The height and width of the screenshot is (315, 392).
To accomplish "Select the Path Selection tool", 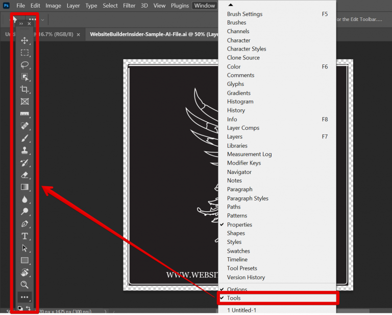I will tap(24, 248).
